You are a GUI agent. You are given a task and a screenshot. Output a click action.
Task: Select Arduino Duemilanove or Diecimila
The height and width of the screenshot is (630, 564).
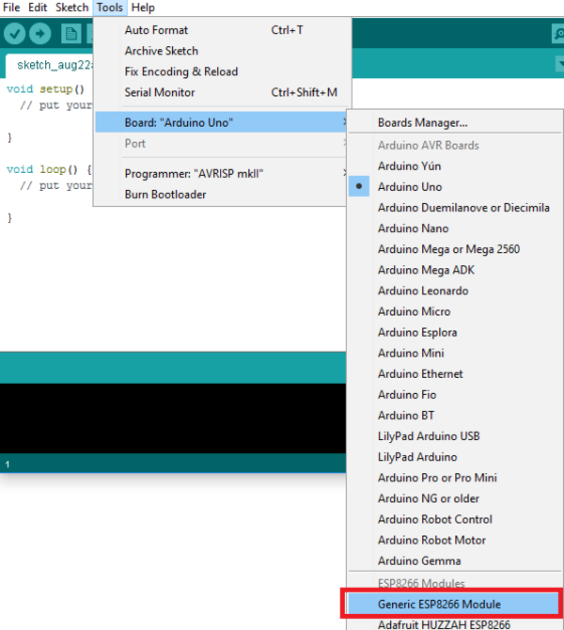click(x=455, y=208)
